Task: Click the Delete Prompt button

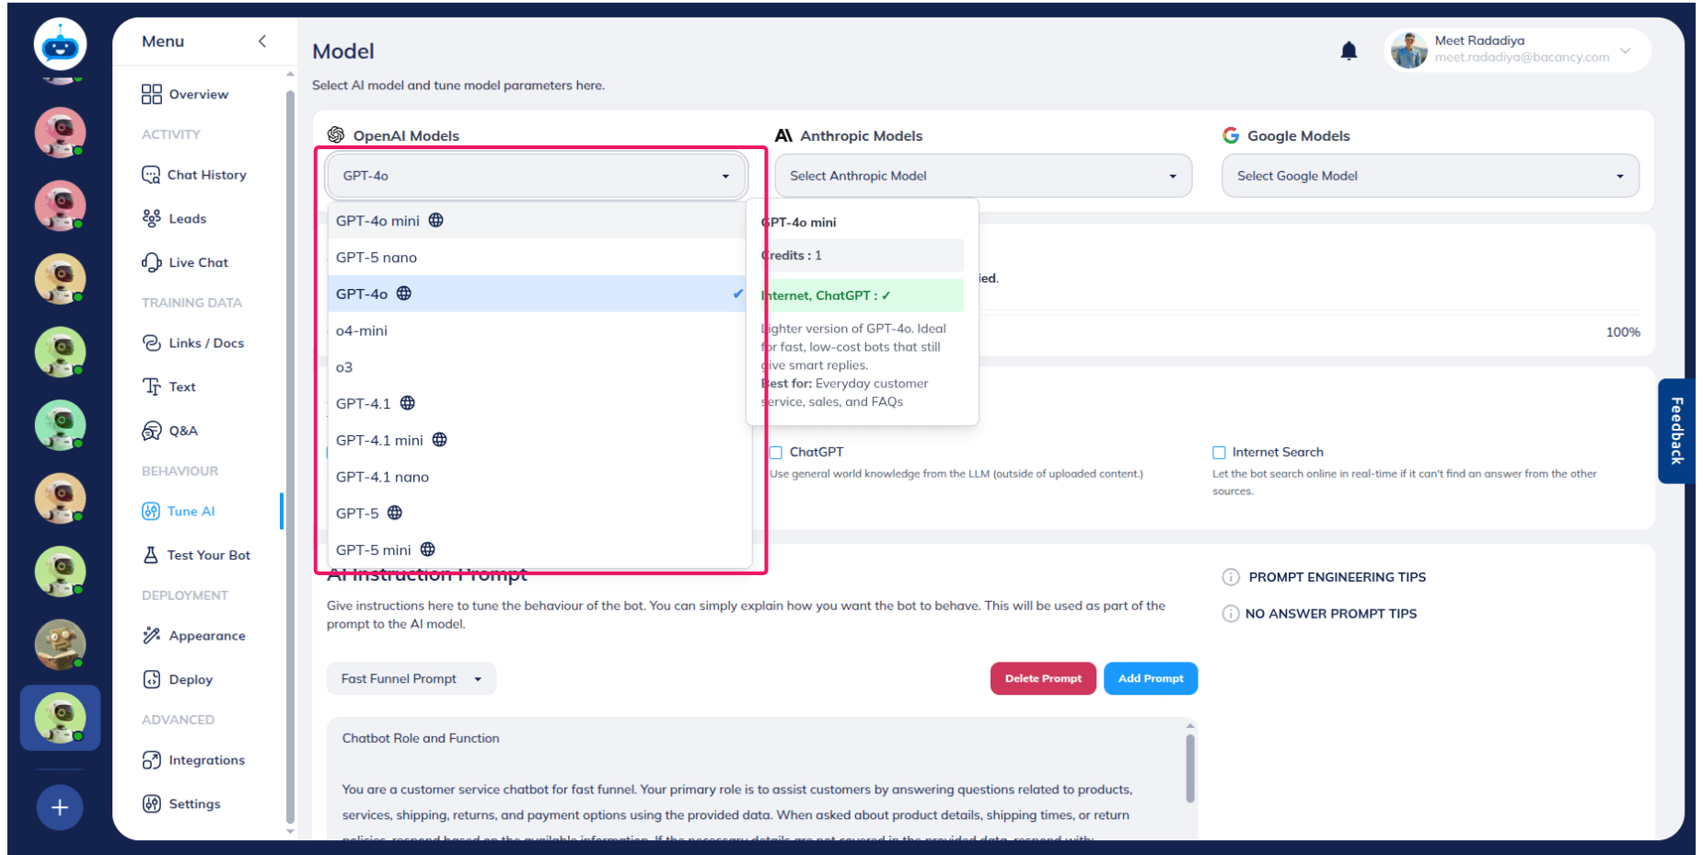Action: 1043,678
